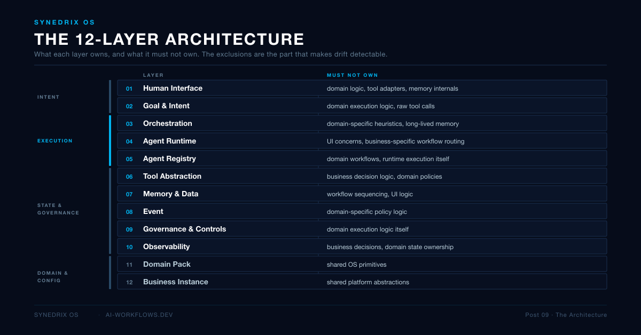
Task: Click layer number 07
Action: [129, 194]
